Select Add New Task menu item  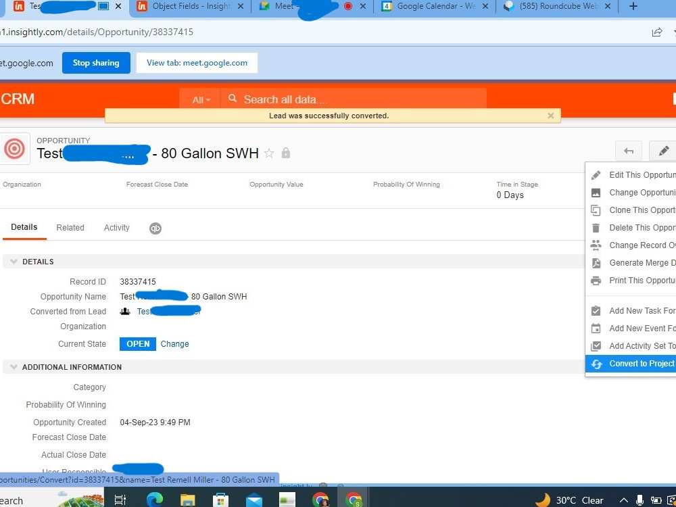tap(631, 311)
